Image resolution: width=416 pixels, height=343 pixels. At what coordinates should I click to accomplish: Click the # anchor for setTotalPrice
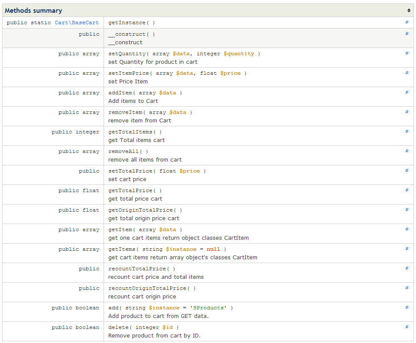[407, 170]
